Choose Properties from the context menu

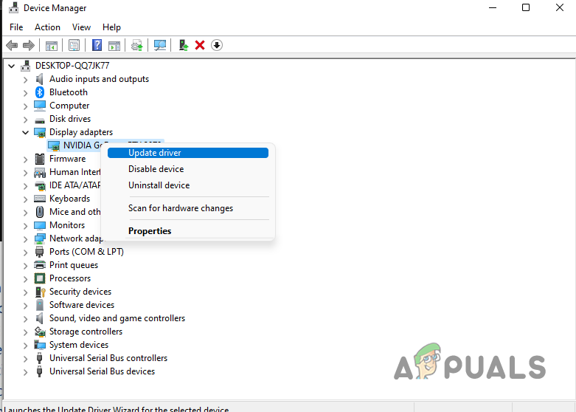(x=188, y=231)
